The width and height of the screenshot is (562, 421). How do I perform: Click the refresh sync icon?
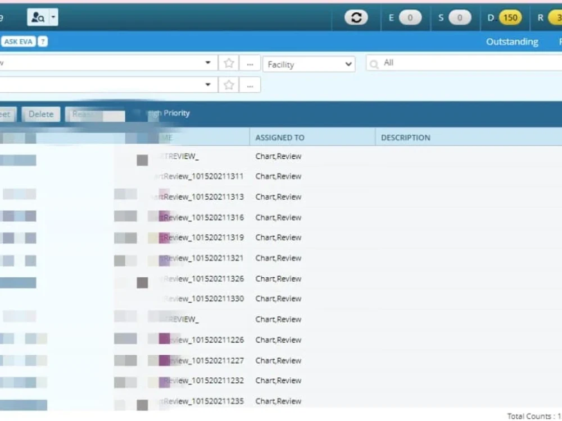coord(356,17)
